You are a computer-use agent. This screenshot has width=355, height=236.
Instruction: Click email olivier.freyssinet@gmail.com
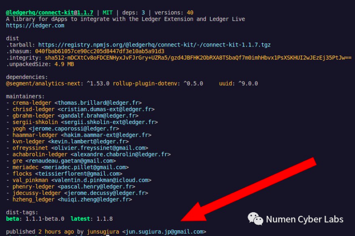tap(100, 148)
